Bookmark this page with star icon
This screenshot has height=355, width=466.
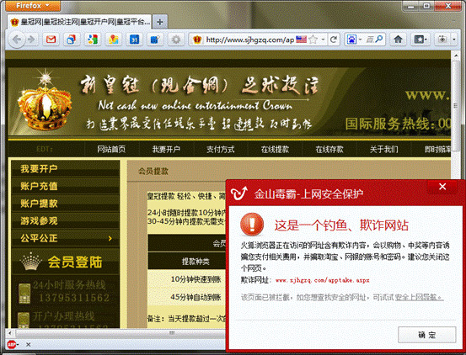(313, 40)
